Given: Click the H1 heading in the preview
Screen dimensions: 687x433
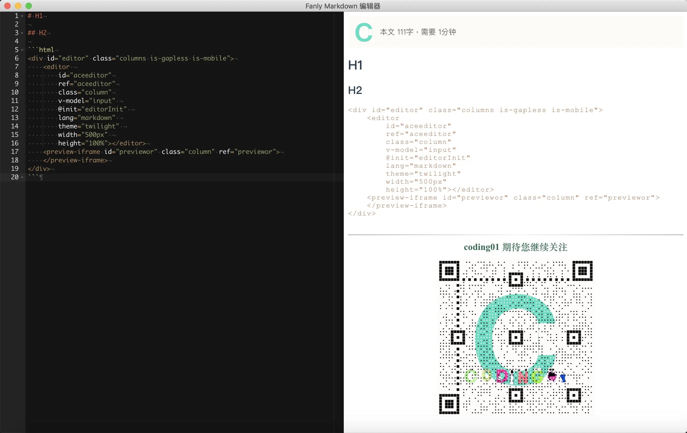Looking at the screenshot, I should [x=355, y=65].
